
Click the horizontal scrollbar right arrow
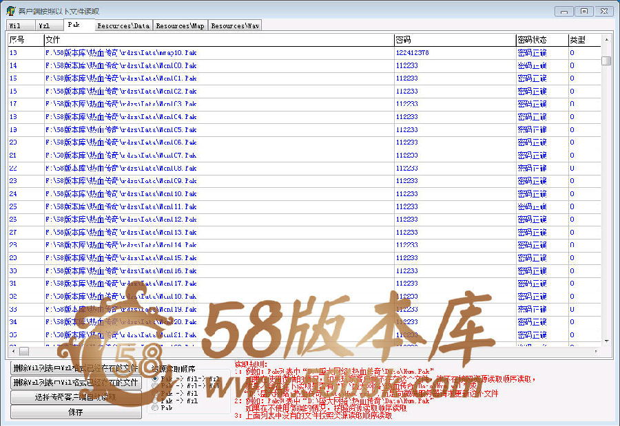point(596,351)
